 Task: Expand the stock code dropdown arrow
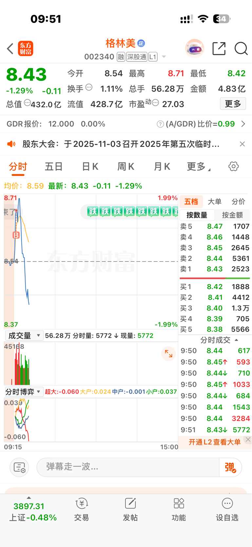coord(164,57)
